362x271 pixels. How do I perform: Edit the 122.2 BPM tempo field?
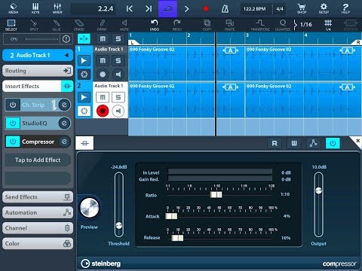[x=254, y=9]
